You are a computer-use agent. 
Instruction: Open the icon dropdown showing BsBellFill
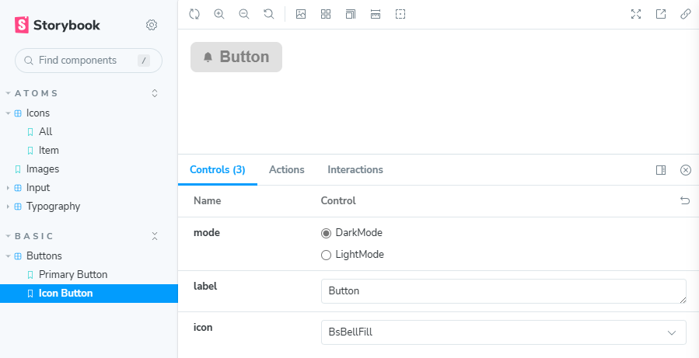click(x=503, y=332)
